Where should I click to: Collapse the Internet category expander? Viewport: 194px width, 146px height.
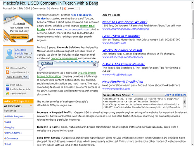pos(5,111)
